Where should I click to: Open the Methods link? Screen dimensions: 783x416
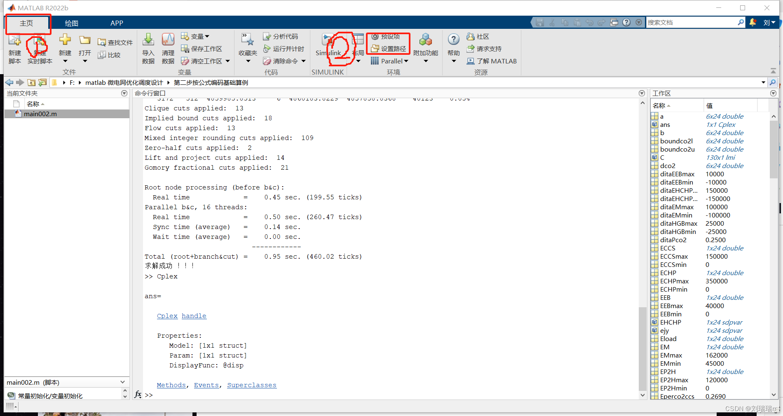coord(171,385)
